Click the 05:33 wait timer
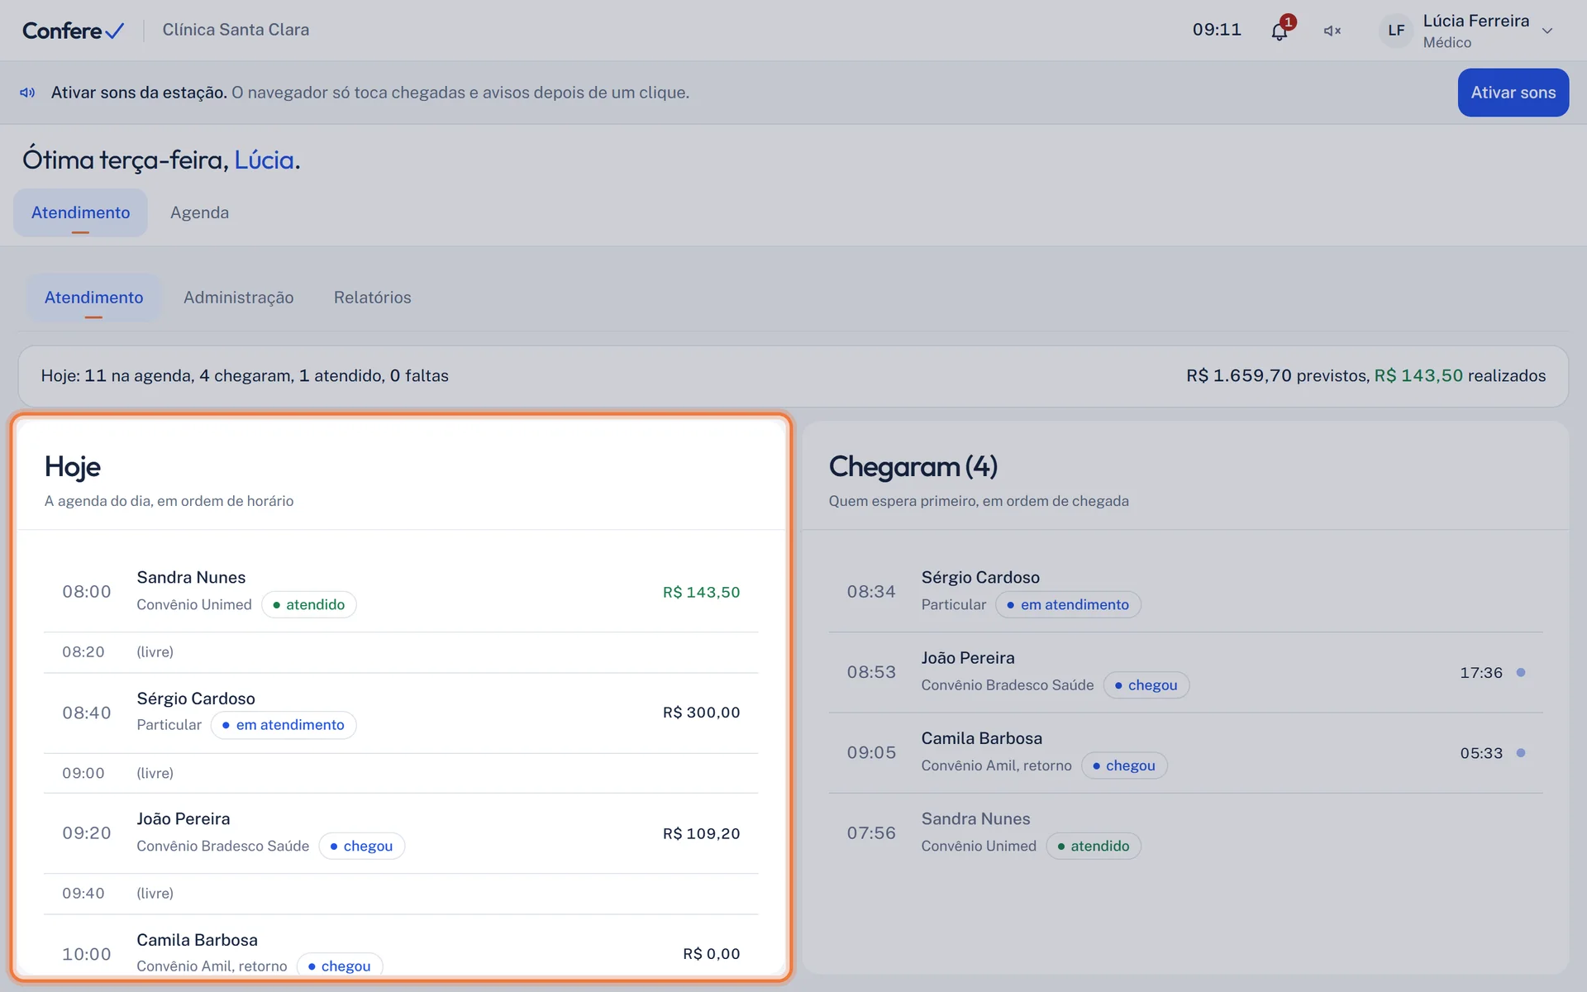1587x992 pixels. click(1480, 753)
